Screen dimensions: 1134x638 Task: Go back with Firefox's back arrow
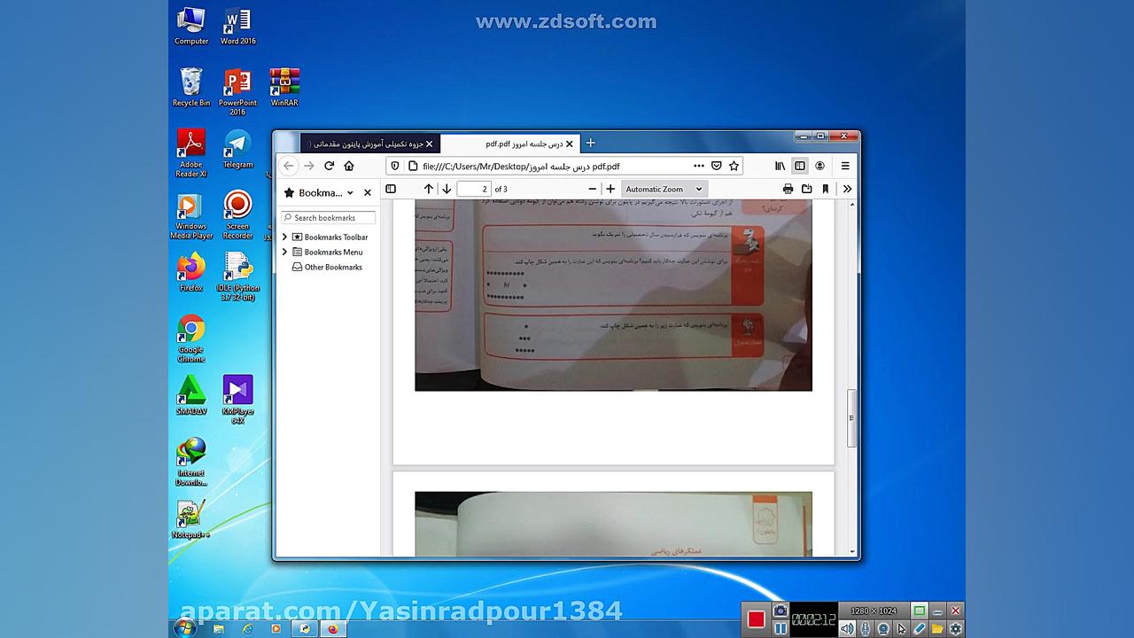click(x=289, y=166)
